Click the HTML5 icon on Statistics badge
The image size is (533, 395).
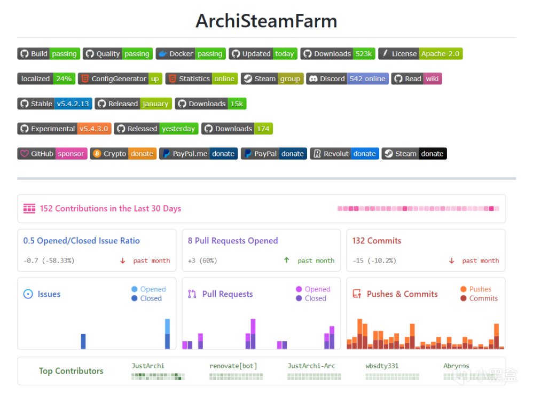coord(173,79)
